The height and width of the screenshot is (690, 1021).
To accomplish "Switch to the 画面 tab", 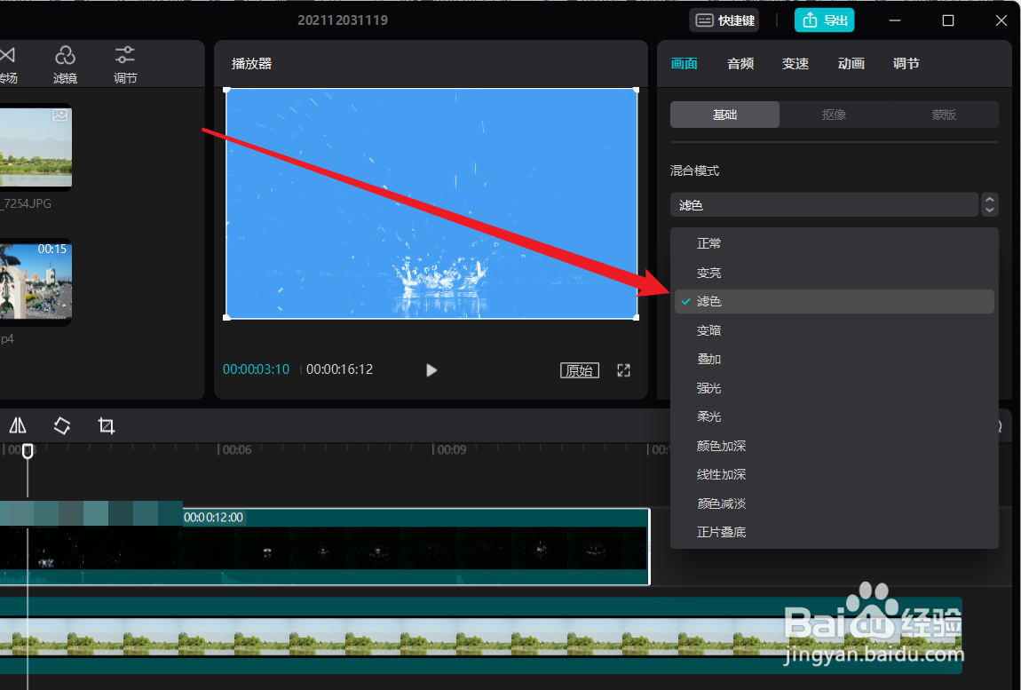I will point(684,63).
